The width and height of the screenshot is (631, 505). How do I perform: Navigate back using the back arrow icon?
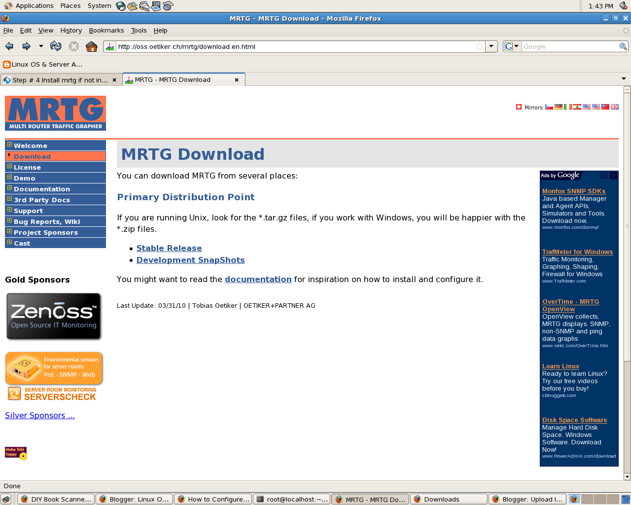click(8, 46)
